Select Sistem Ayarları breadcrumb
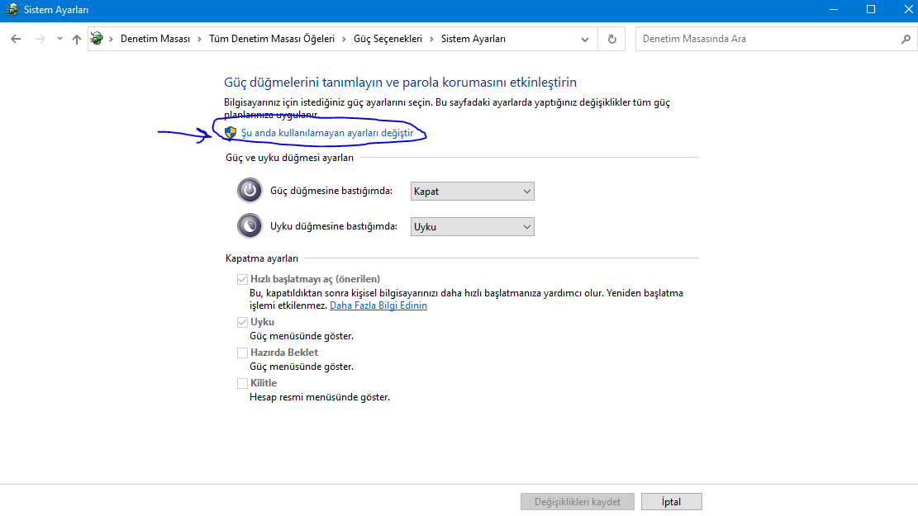918x516 pixels. coord(473,39)
